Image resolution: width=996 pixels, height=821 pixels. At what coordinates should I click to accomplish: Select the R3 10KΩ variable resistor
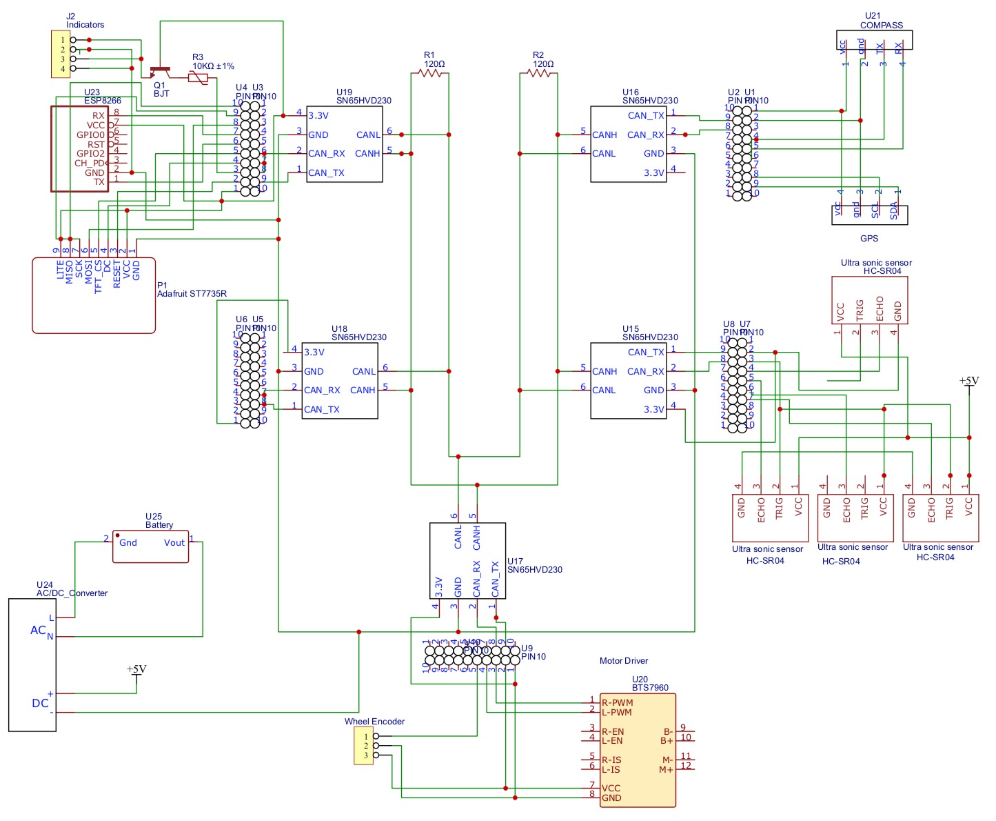198,77
